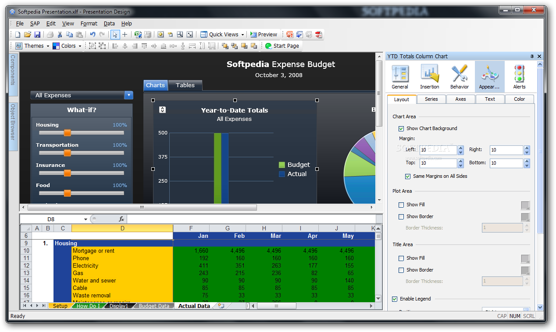
Task: Open the SAP menu
Action: coord(35,24)
